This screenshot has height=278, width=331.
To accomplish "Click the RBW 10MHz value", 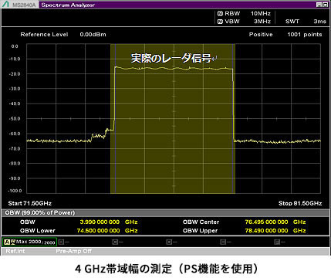I will tap(261, 14).
